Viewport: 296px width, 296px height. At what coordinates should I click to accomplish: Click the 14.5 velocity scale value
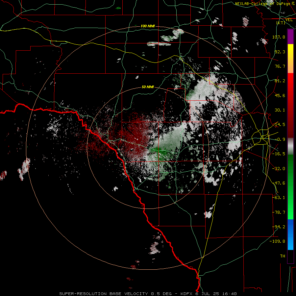(x=280, y=125)
